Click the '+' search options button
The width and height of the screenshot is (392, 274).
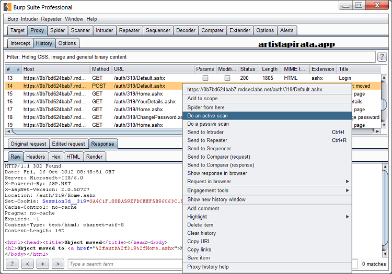42,264
